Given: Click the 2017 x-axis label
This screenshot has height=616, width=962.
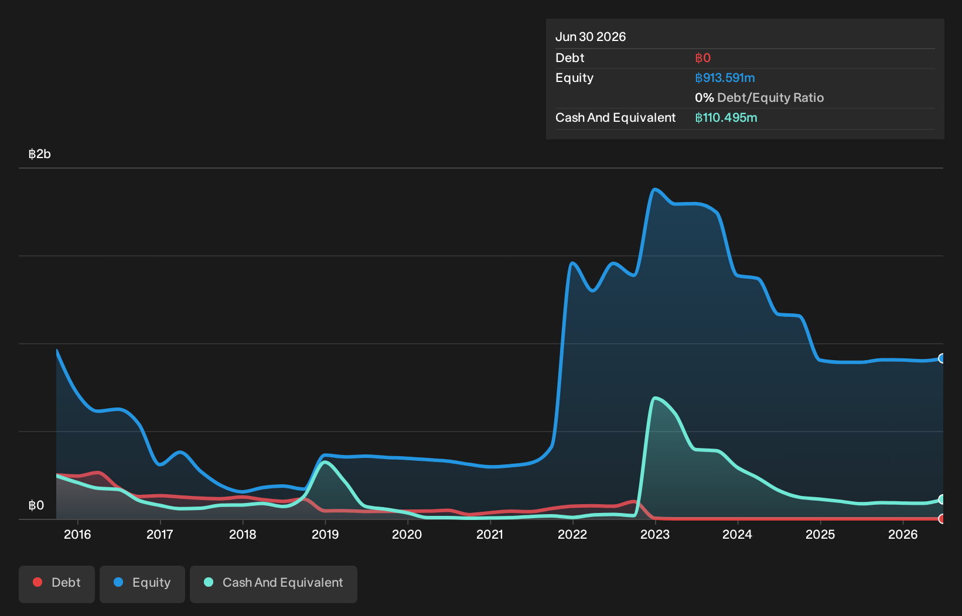Looking at the screenshot, I should coord(160,534).
